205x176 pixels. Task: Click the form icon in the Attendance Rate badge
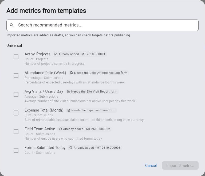tap(71, 73)
